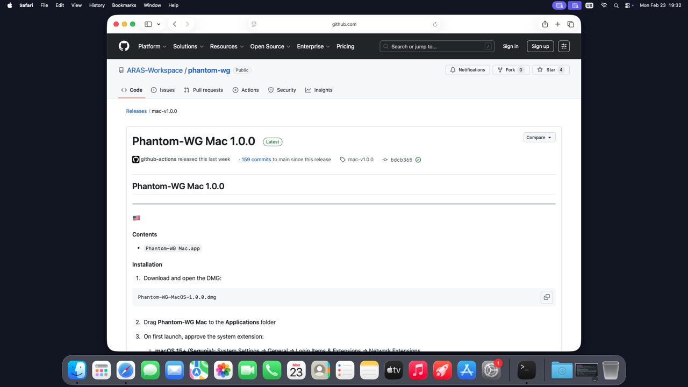Open GitHub appearance settings icon
This screenshot has width=688, height=387.
point(564,46)
